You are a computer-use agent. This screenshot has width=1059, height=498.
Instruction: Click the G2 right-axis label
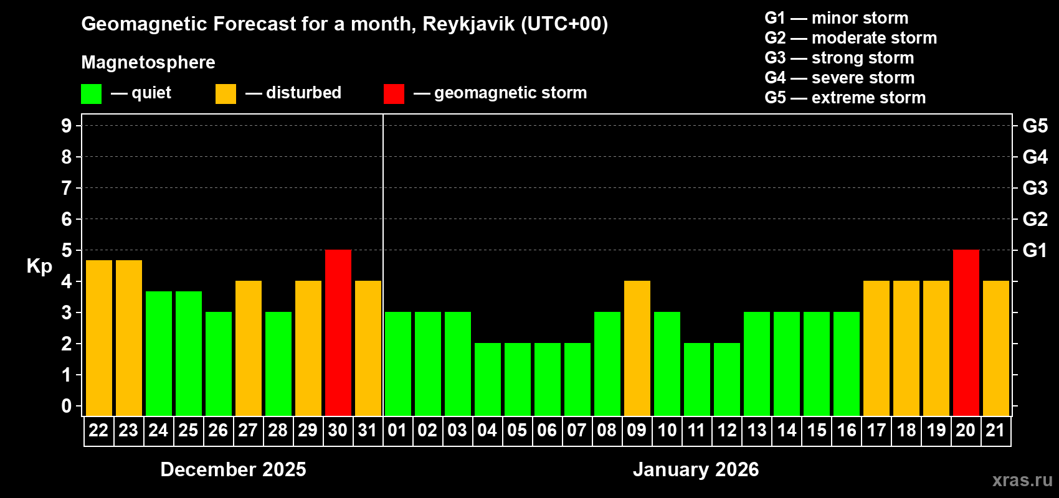tap(1035, 219)
